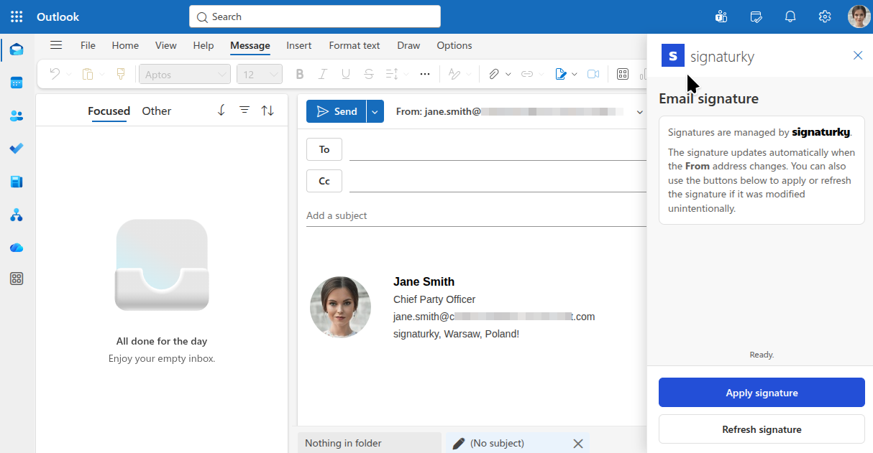Click the Attach file paperclip

click(494, 74)
